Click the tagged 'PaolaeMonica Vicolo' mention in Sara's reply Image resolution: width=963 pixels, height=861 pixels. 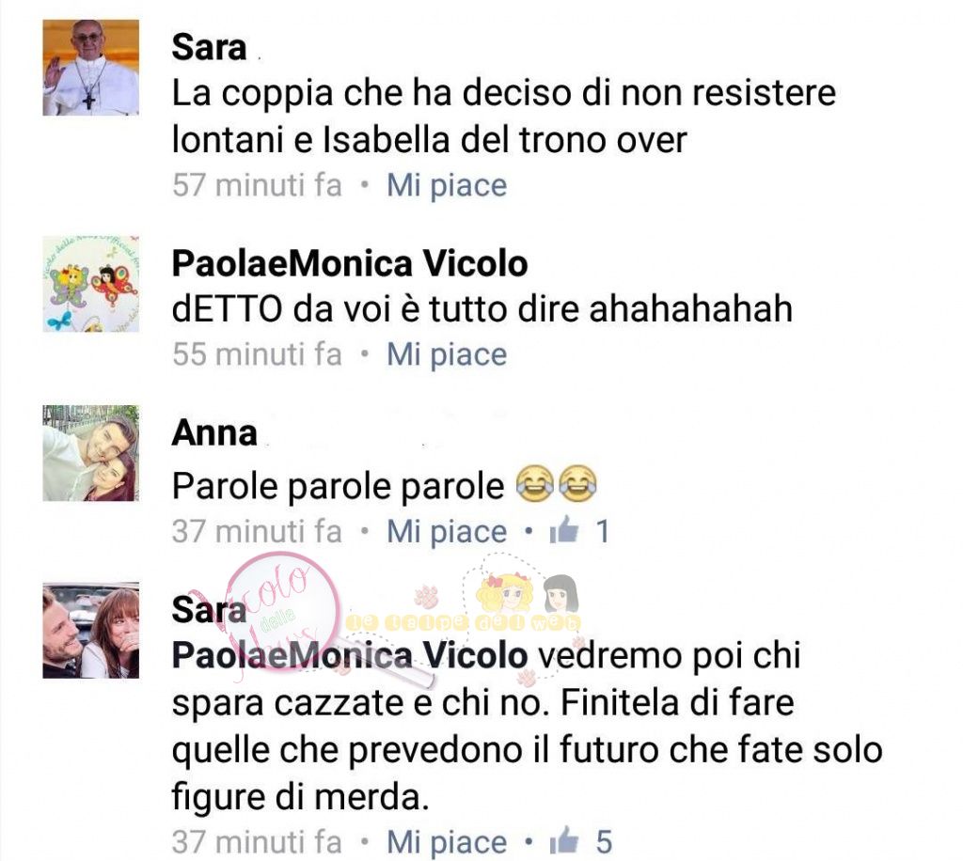point(350,655)
